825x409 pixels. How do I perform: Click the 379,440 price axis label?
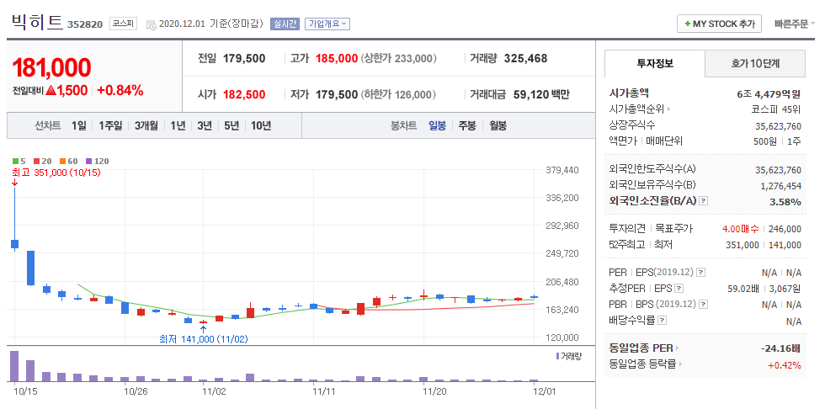(x=562, y=170)
